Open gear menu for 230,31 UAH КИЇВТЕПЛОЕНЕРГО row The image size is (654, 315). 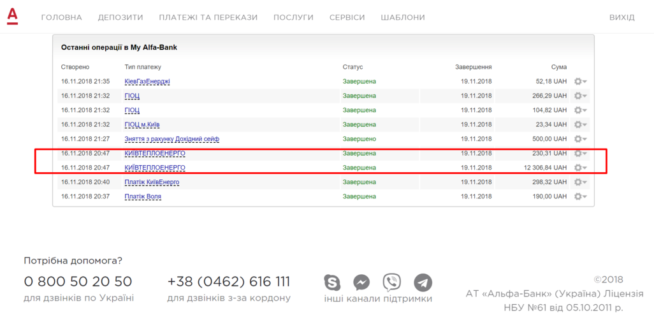(580, 153)
